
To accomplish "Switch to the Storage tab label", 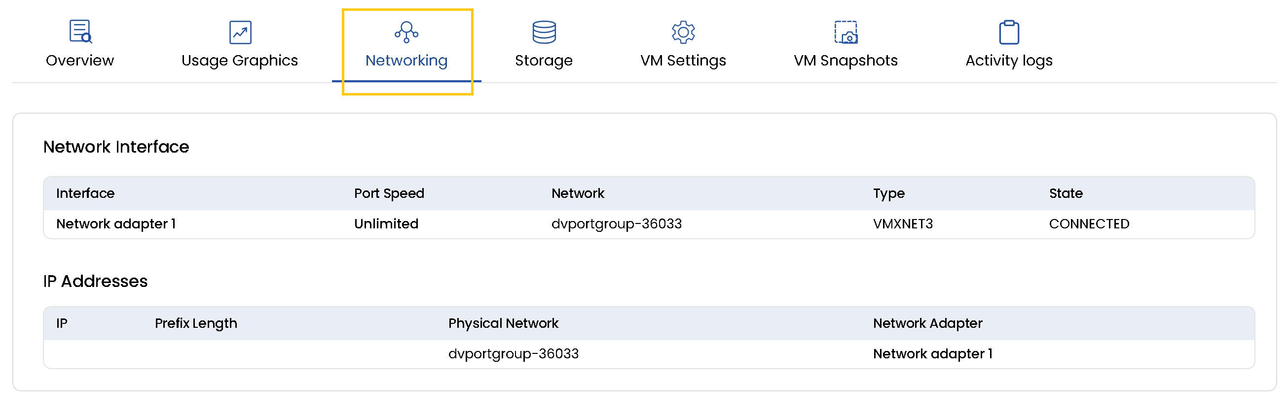I will point(544,61).
